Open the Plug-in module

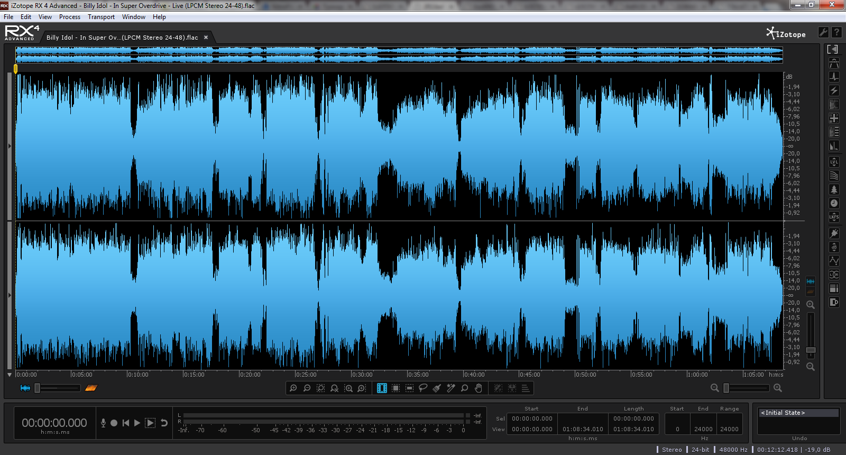pos(834,233)
